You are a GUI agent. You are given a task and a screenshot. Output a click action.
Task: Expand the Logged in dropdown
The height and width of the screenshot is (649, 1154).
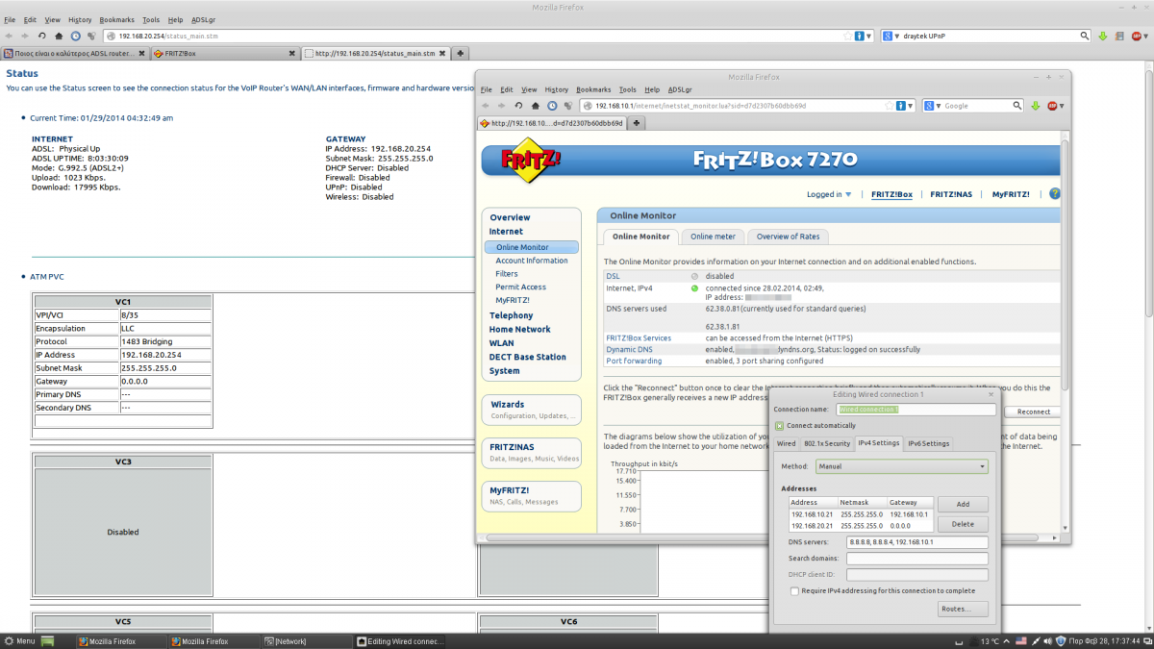click(x=829, y=194)
